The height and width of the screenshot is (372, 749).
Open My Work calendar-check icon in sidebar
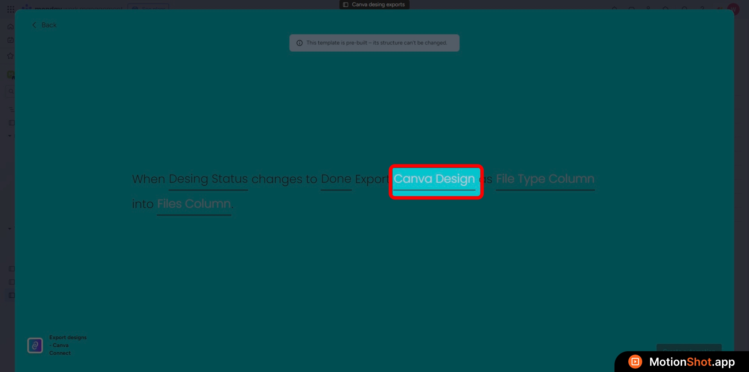coord(10,40)
